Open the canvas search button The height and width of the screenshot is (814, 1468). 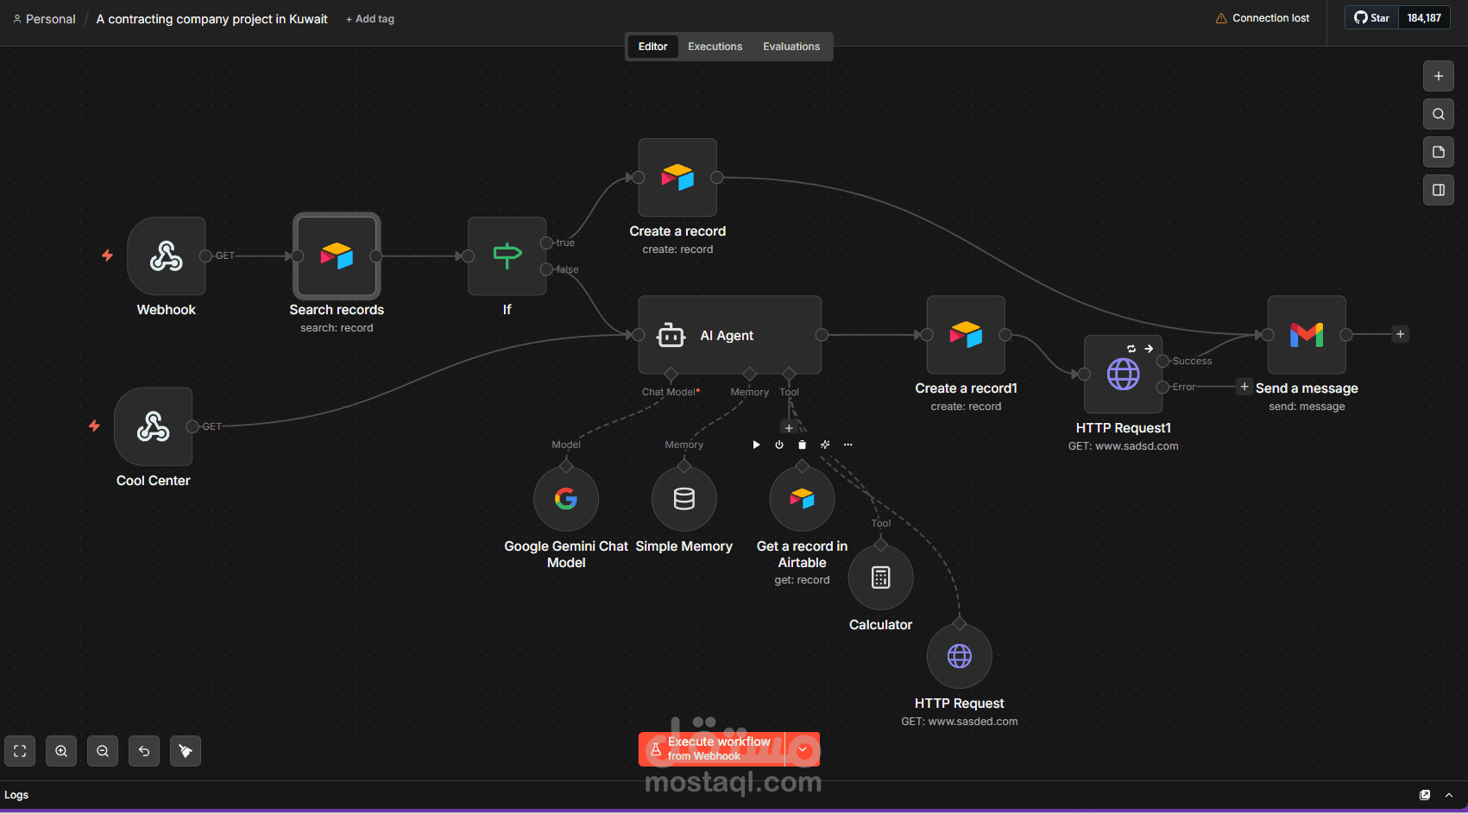point(1439,114)
